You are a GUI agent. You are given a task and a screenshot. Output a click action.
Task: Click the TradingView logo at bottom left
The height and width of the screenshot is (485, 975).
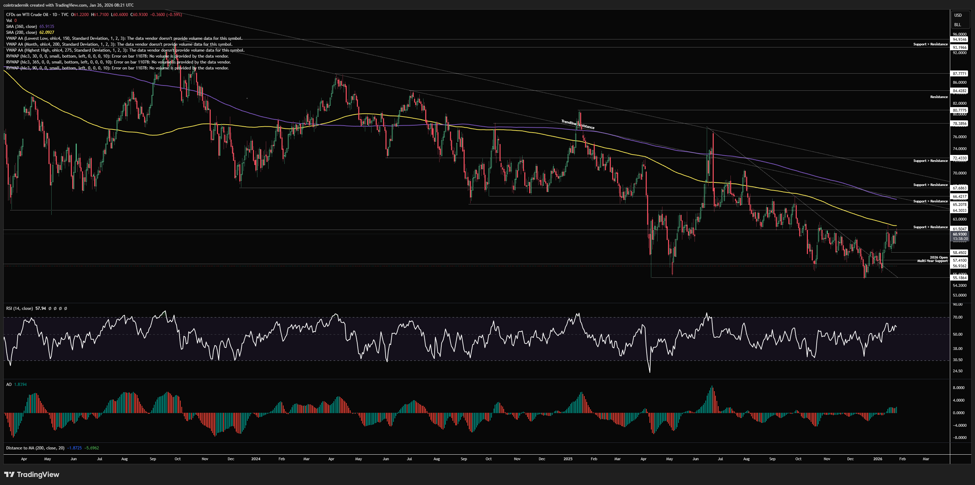pyautogui.click(x=32, y=475)
